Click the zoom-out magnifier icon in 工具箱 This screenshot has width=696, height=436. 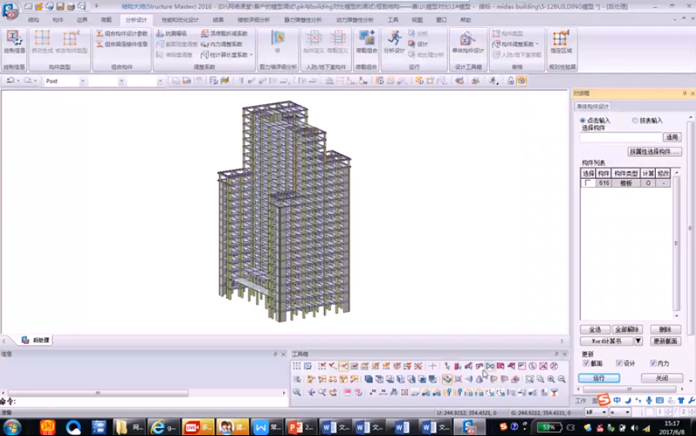(x=561, y=379)
